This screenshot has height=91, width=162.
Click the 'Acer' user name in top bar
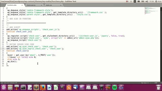(x=160, y=2)
